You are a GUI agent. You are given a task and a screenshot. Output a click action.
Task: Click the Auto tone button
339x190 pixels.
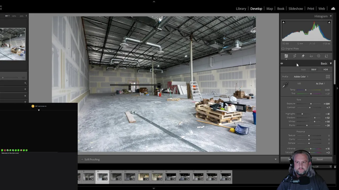point(303,70)
